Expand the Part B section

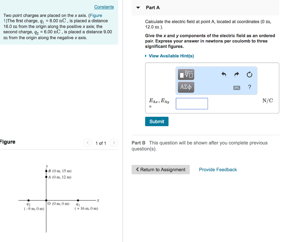(138, 143)
